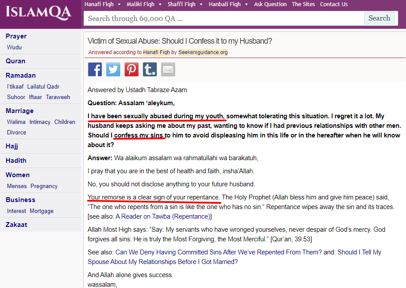The height and width of the screenshot is (288, 406).
Task: Click the bold 'Answer:' label
Action: [x=100, y=158]
